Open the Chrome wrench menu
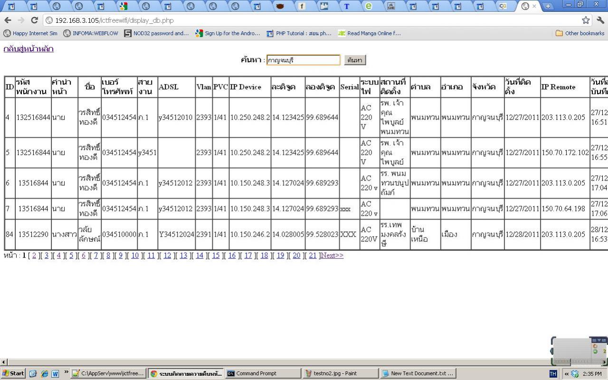The image size is (608, 380). pos(600,20)
